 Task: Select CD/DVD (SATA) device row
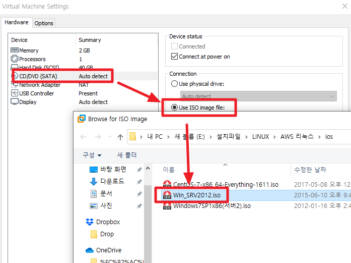pos(84,76)
